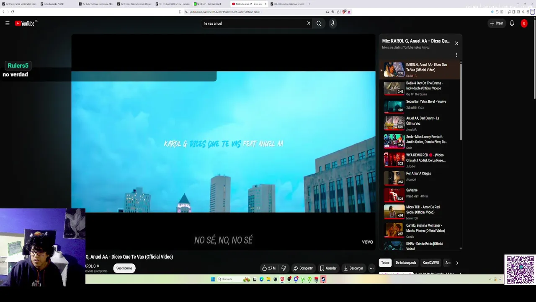Play 'Dices Que Te Vas' in the Mix list
The image size is (536, 302).
419,70
